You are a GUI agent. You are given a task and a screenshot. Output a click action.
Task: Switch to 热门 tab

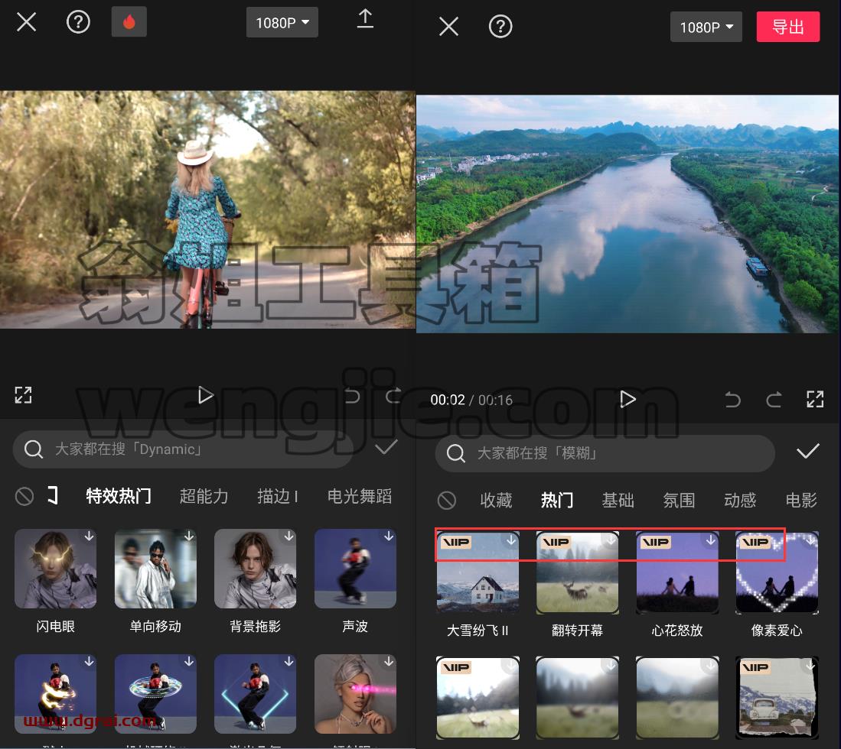(x=557, y=501)
